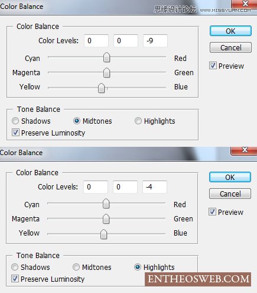The width and height of the screenshot is (257, 293).
Task: Click the first Color Levels field in top dialog
Action: (96, 41)
